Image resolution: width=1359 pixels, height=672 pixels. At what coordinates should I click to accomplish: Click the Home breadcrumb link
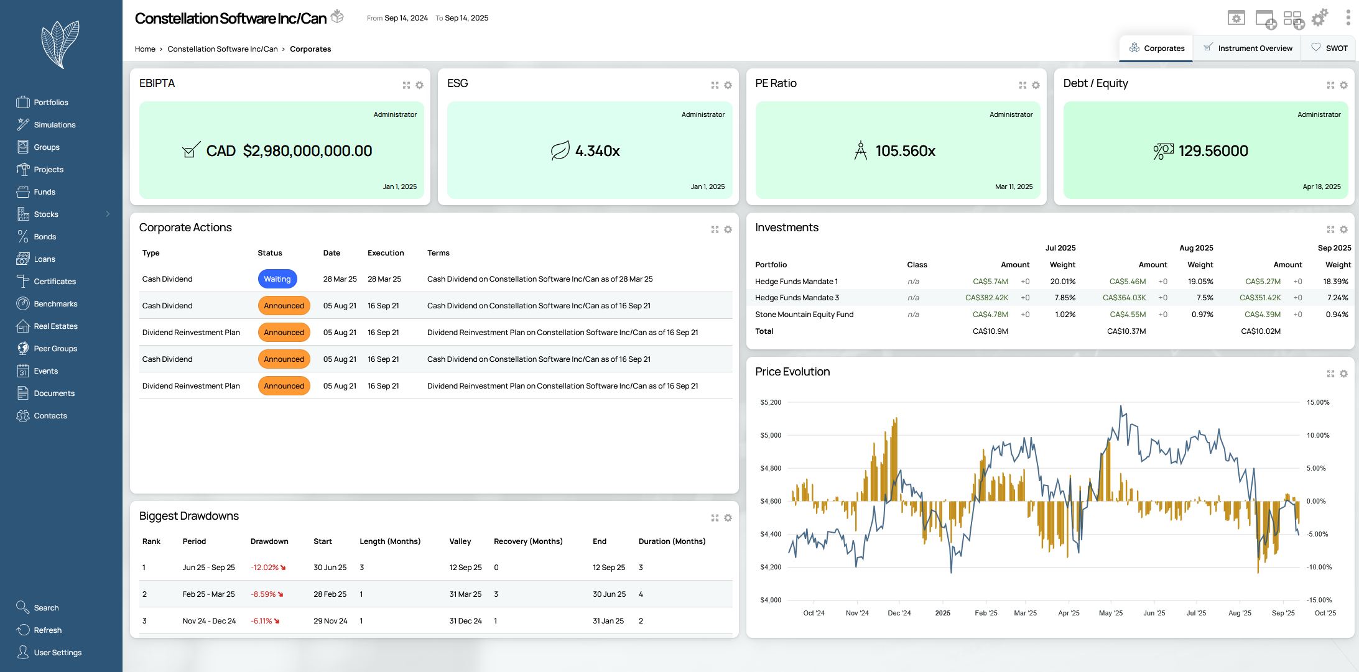pos(145,49)
